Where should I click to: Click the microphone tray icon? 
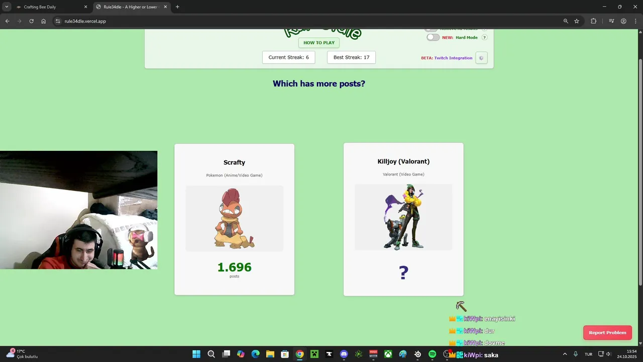tap(576, 354)
